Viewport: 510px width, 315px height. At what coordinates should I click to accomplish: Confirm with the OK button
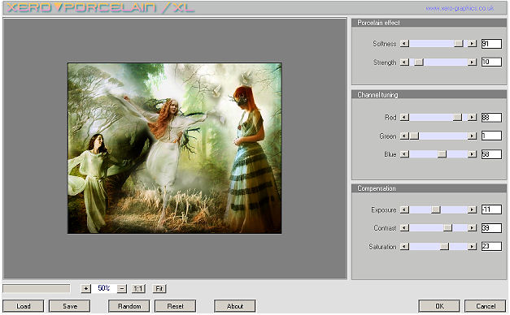tap(439, 306)
